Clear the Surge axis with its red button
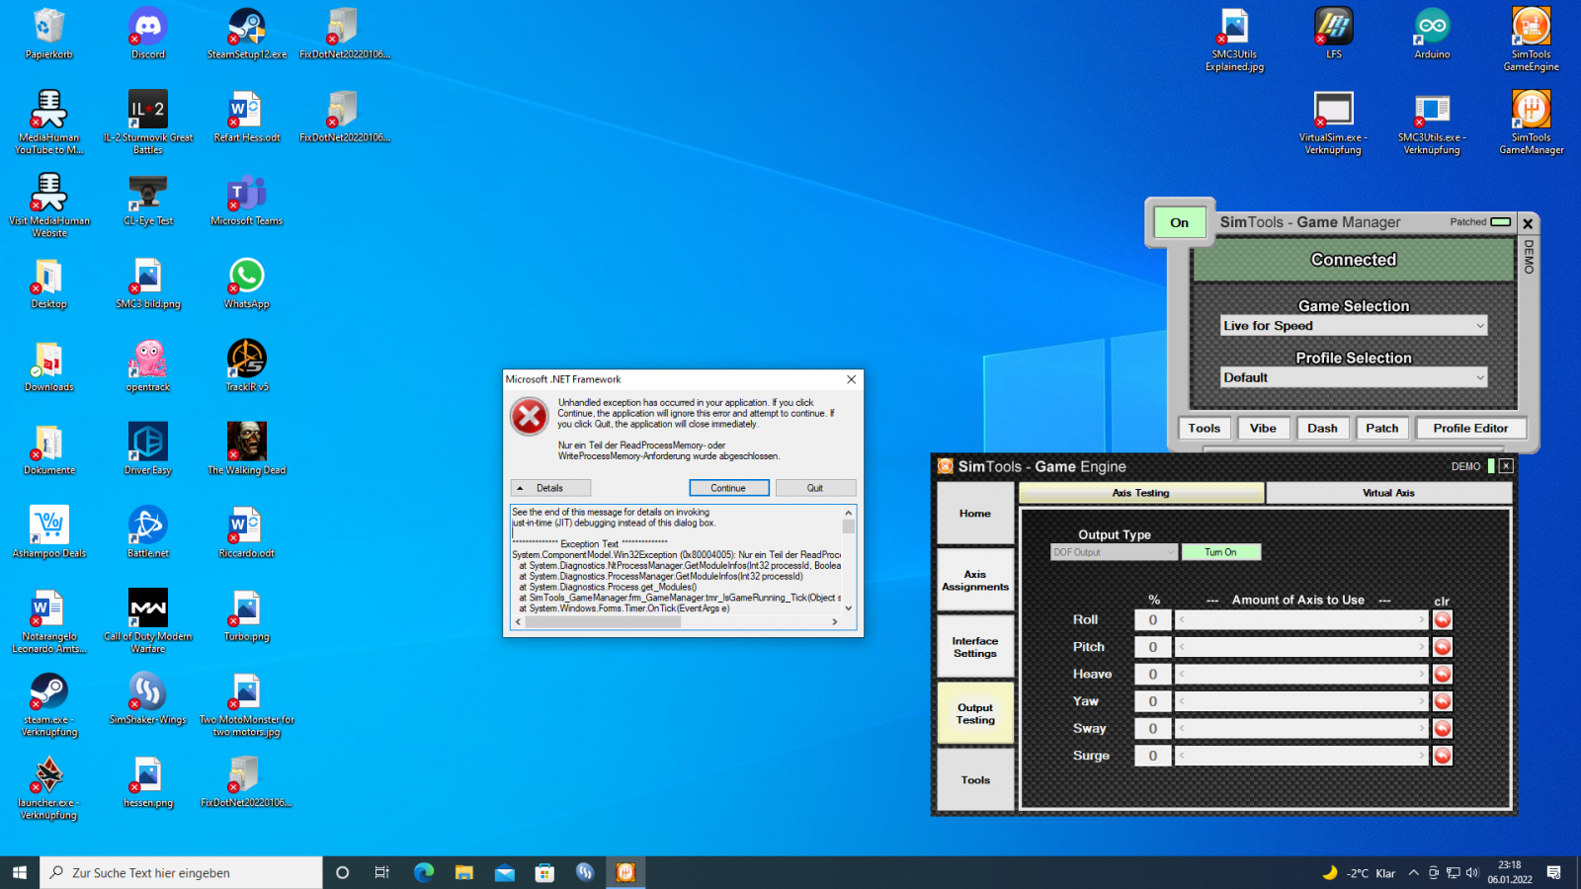 [x=1443, y=756]
